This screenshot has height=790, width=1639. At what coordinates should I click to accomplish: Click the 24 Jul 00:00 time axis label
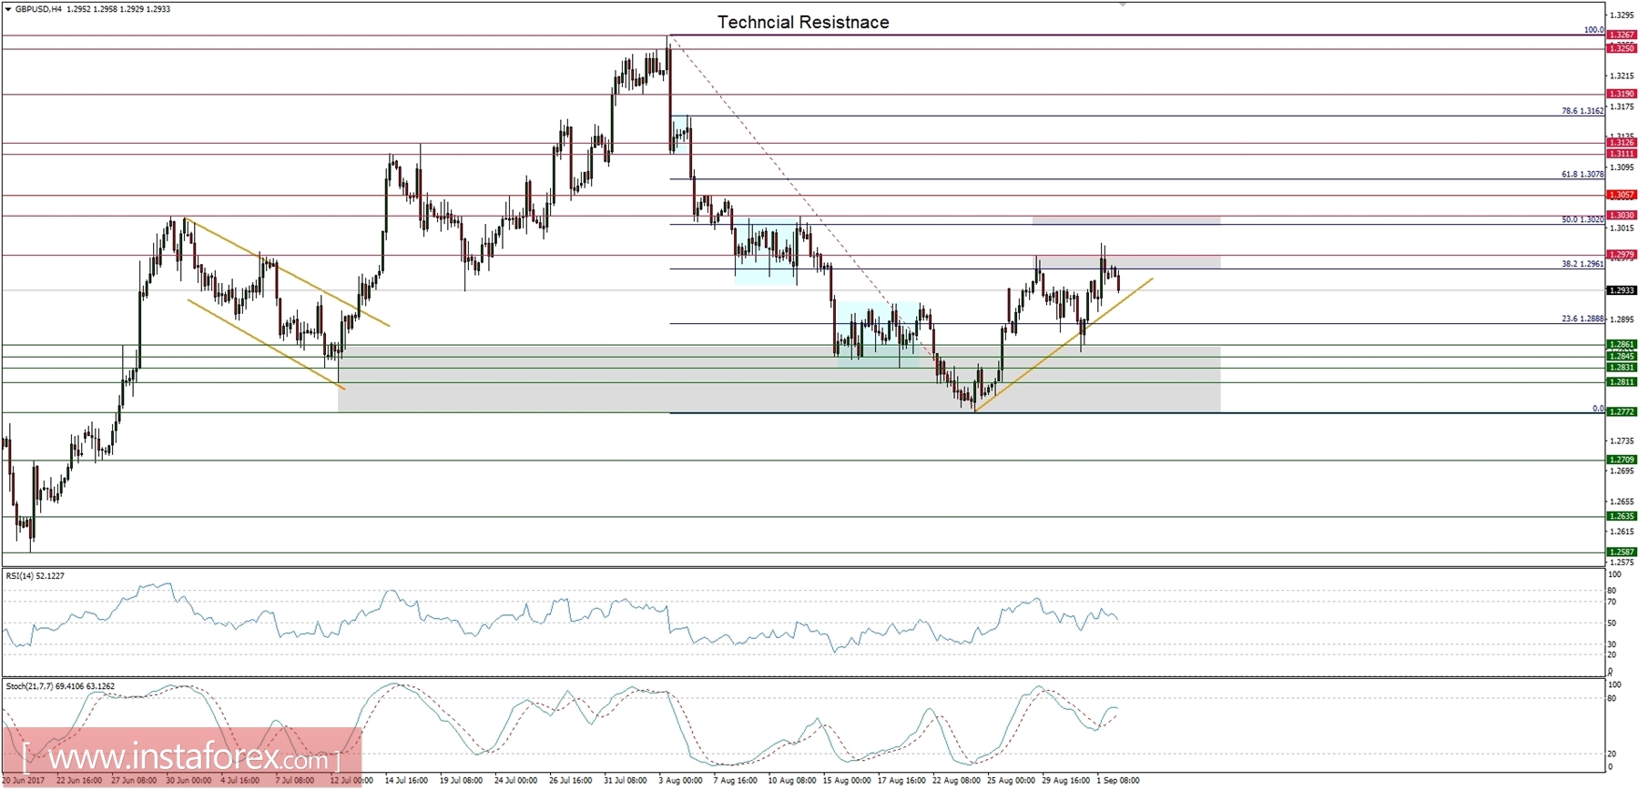click(516, 781)
